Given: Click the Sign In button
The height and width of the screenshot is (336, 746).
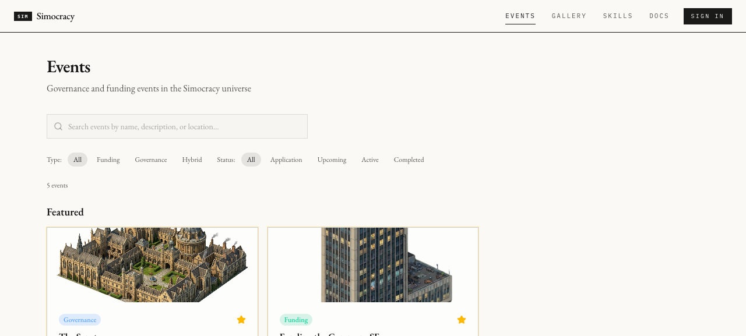Looking at the screenshot, I should pyautogui.click(x=708, y=16).
